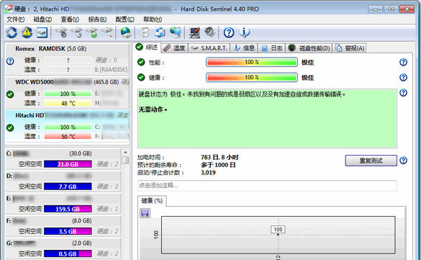Click the 性能 100% gradient bar
Viewport: 421px width, 260px height.
pyautogui.click(x=252, y=63)
